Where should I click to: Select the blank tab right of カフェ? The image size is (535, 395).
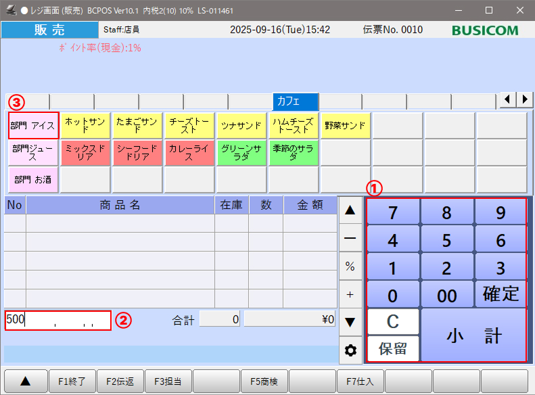coord(340,101)
